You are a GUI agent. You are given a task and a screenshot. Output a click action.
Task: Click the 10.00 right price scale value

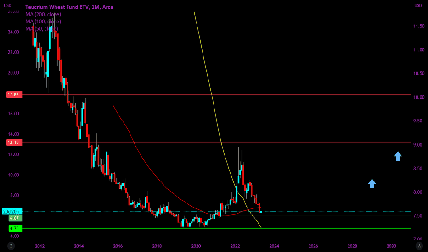pyautogui.click(x=419, y=97)
